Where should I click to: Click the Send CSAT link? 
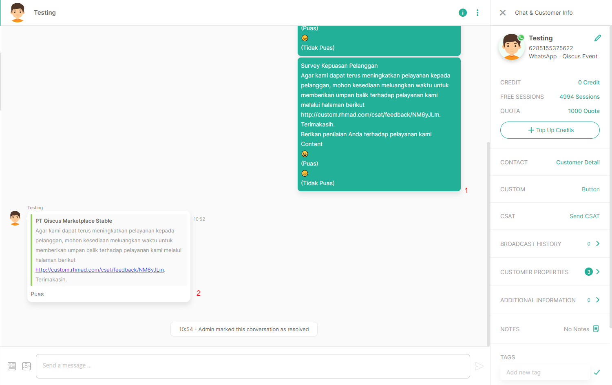pyautogui.click(x=584, y=216)
